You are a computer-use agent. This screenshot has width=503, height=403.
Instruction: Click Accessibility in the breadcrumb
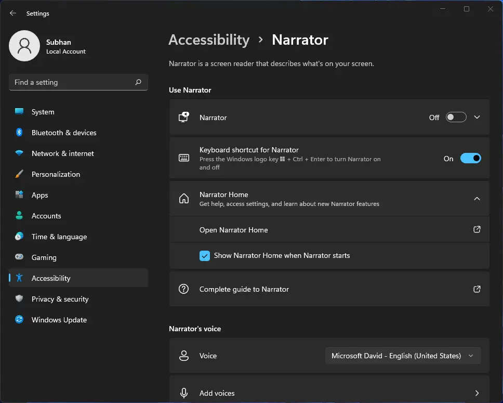click(209, 40)
